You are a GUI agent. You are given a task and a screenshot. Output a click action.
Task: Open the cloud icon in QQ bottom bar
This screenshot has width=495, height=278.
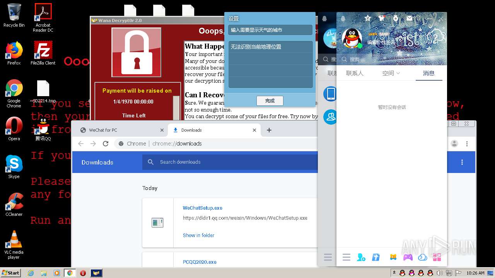click(422, 257)
